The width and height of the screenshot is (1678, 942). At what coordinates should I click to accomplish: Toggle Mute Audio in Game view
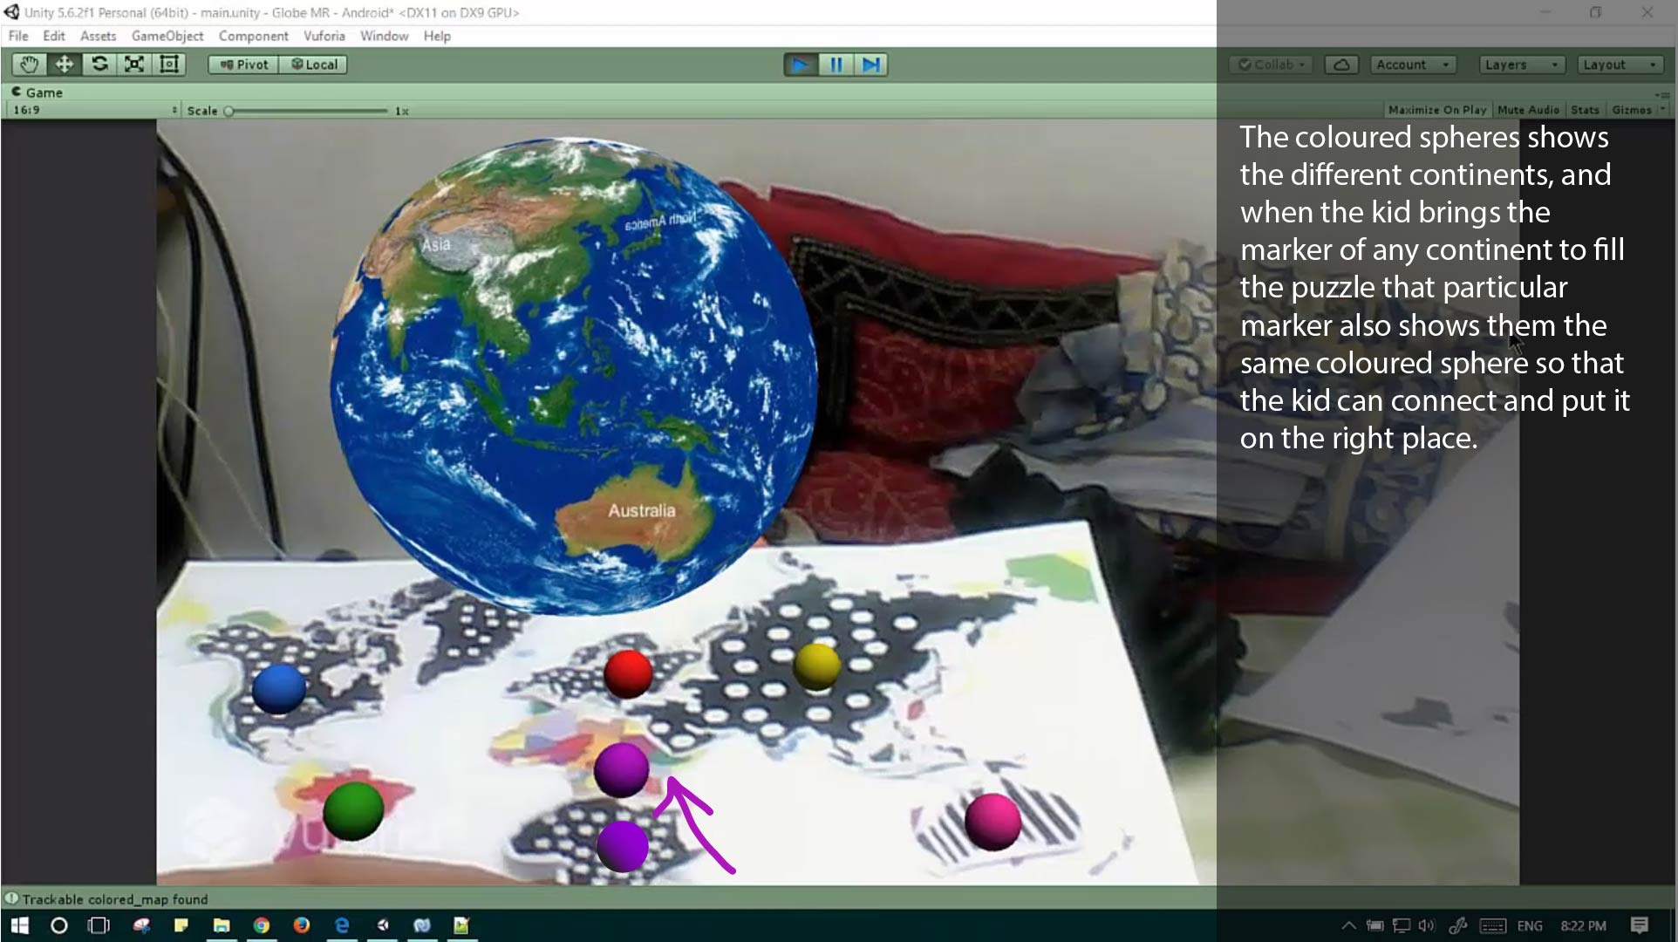1527,109
